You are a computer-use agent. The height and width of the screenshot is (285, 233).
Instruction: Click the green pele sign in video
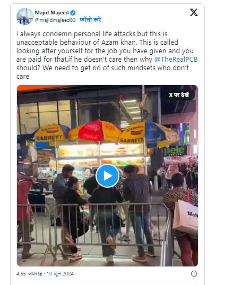click(x=174, y=150)
